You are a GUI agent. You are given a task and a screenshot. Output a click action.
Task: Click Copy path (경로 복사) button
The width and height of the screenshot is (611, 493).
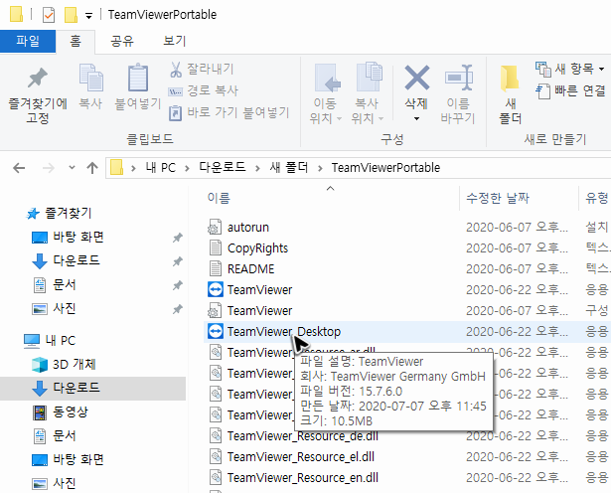pyautogui.click(x=203, y=90)
